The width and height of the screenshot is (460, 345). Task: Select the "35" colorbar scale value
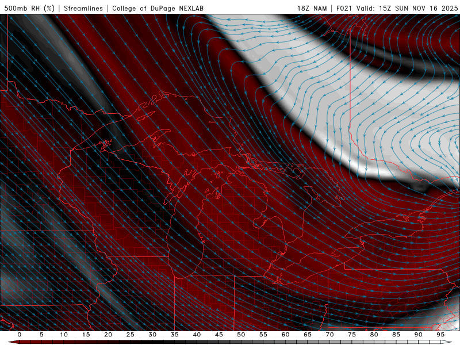pyautogui.click(x=175, y=335)
